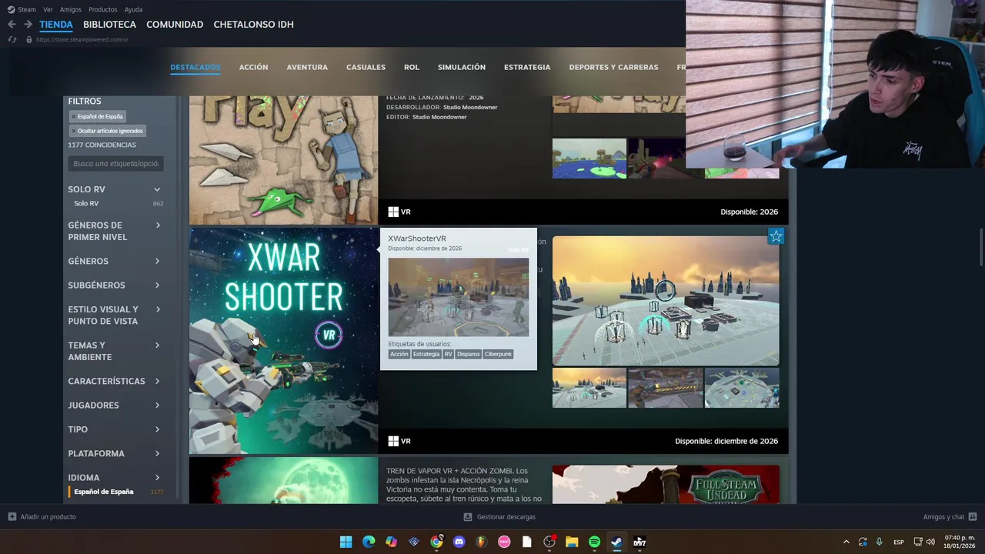Open the Amigos menu
The height and width of the screenshot is (554, 985).
tap(71, 9)
